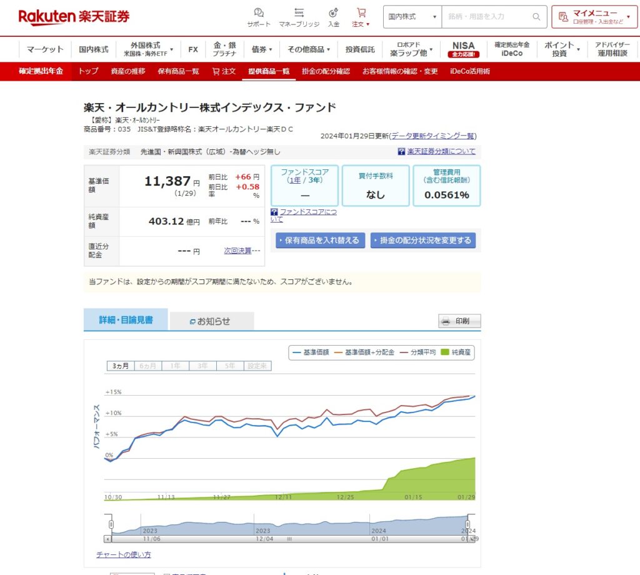Screen dimensions: 640x575
Task: Expand the その他商品 menu
Action: click(x=328, y=49)
